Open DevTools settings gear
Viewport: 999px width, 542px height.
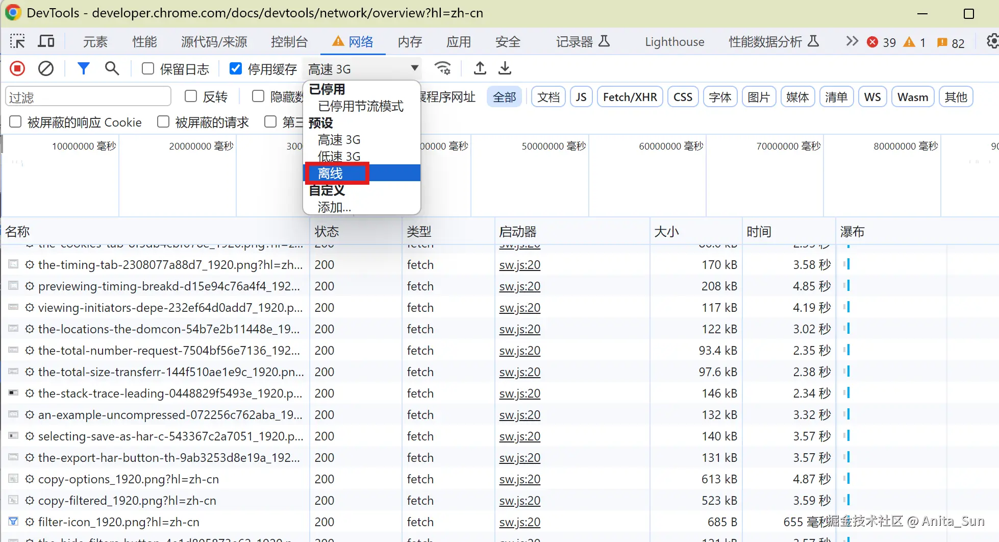992,41
